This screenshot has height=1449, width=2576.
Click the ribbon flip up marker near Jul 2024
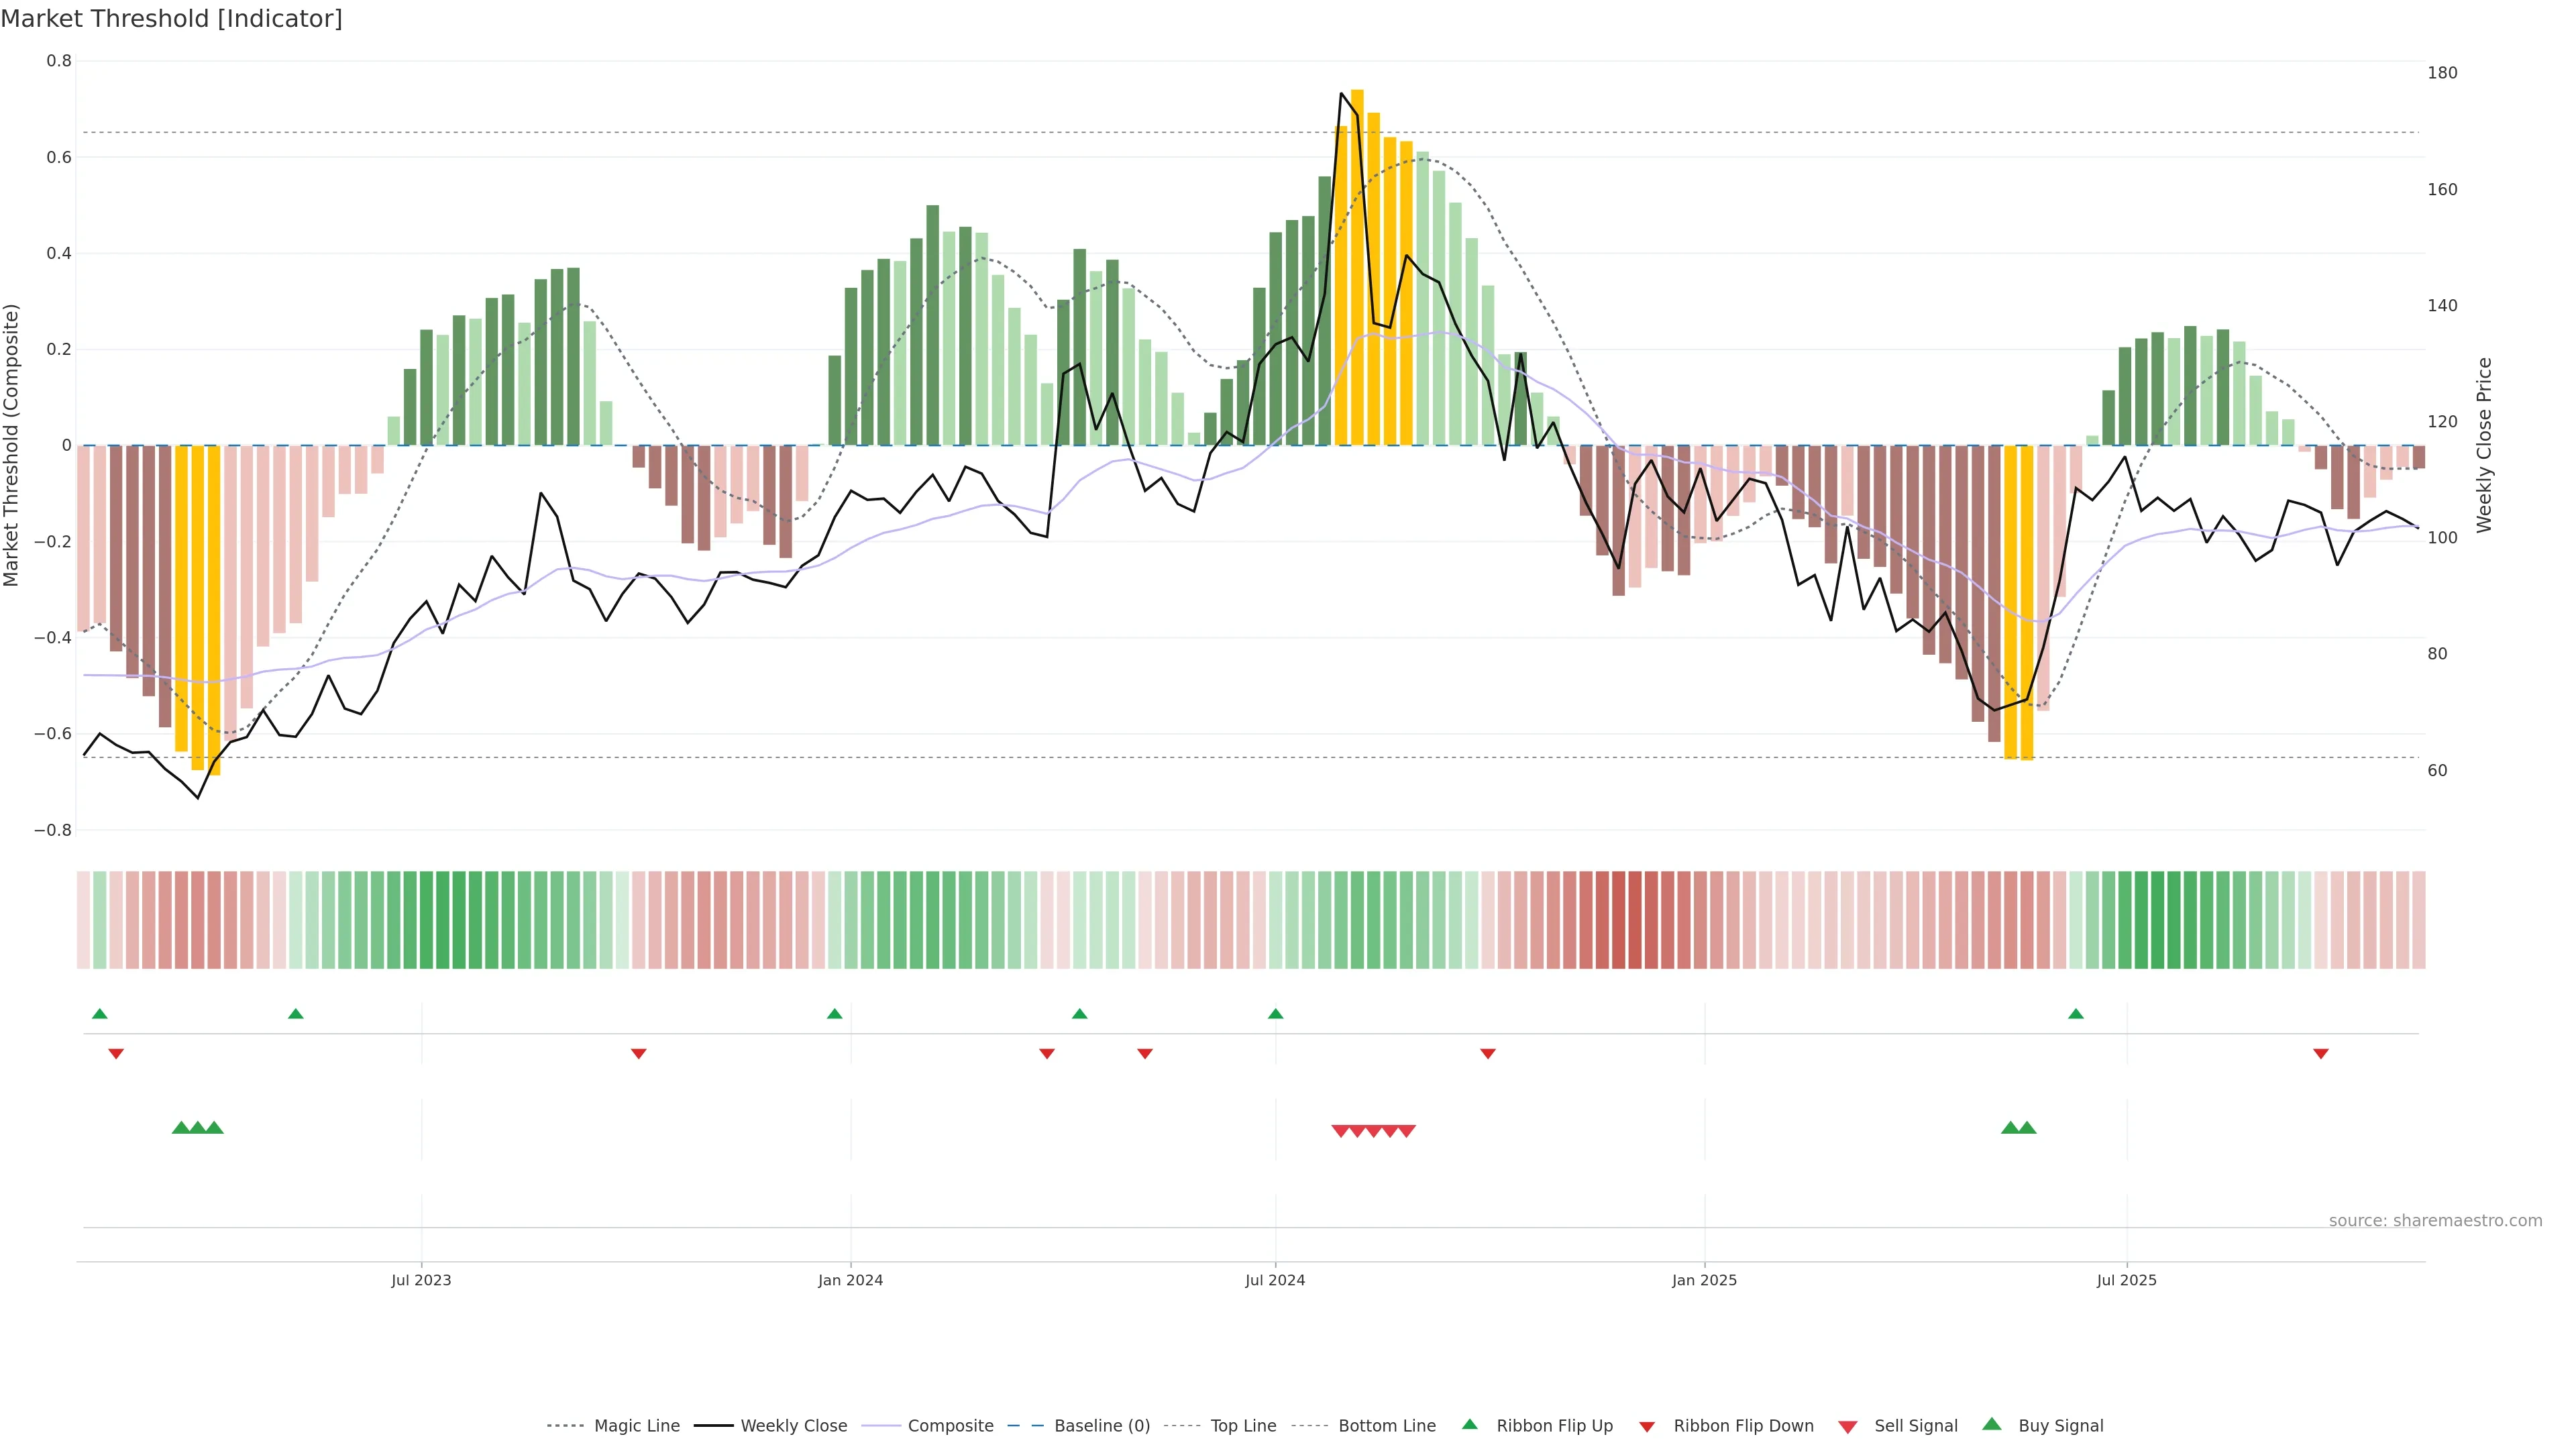1275,1014
